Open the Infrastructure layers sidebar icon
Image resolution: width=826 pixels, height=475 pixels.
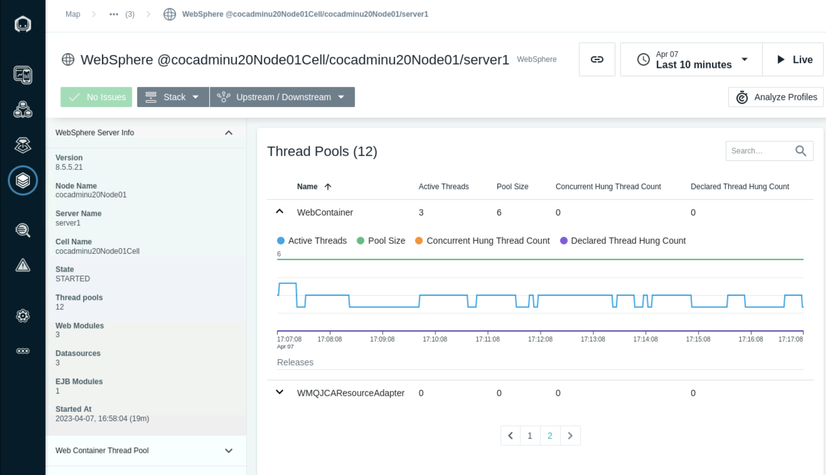click(x=22, y=180)
